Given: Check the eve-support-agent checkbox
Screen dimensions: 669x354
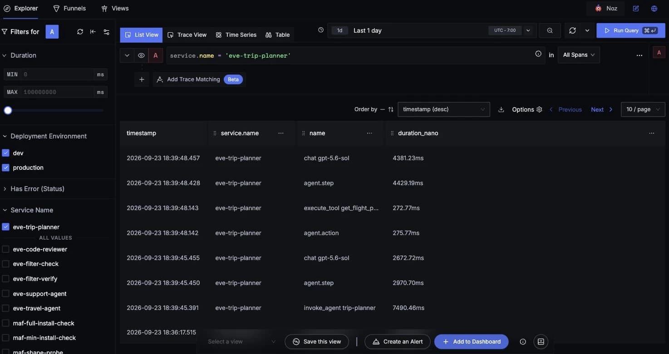Looking at the screenshot, I should pyautogui.click(x=6, y=294).
